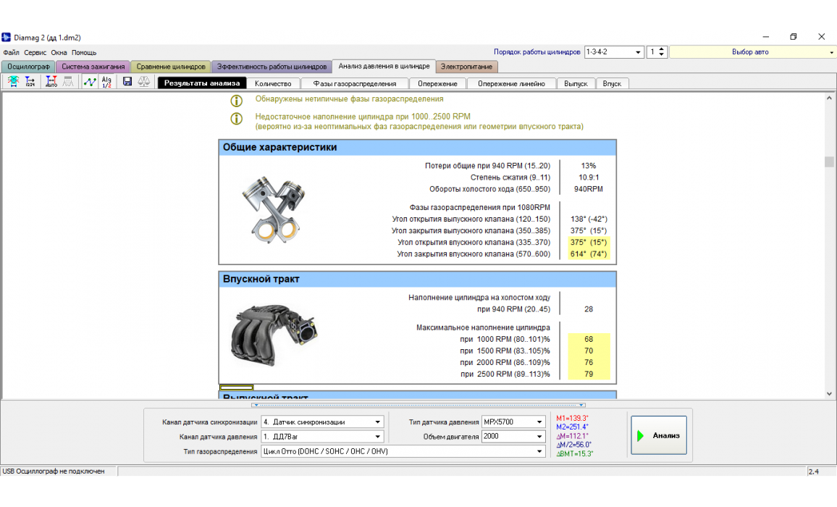Open the Сервис menu
The width and height of the screenshot is (837, 507).
[35, 53]
